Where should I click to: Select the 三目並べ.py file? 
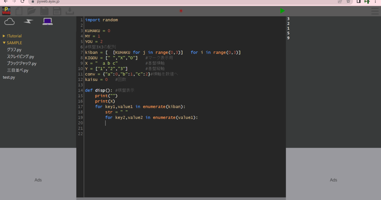[18, 70]
